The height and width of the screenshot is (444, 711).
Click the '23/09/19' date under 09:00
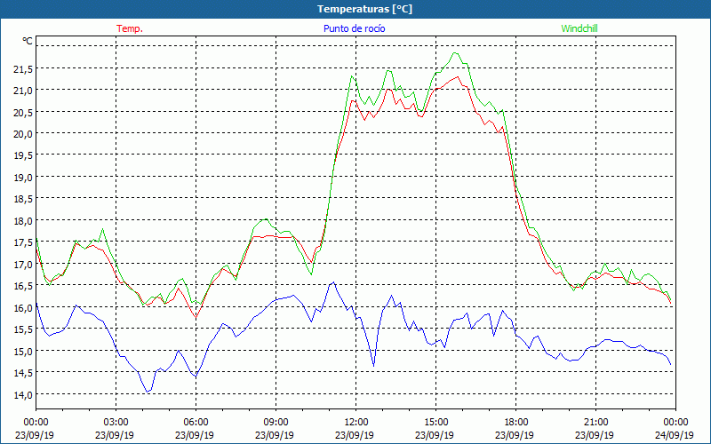tap(275, 435)
